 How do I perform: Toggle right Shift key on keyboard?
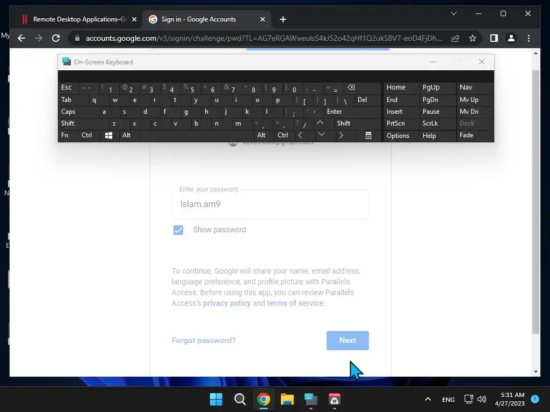coord(357,123)
